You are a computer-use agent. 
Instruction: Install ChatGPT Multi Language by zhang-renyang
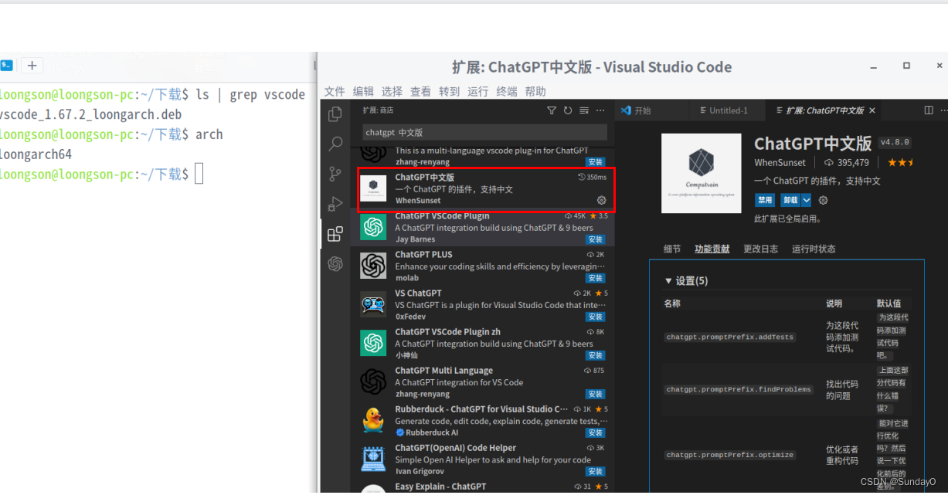[x=595, y=394]
